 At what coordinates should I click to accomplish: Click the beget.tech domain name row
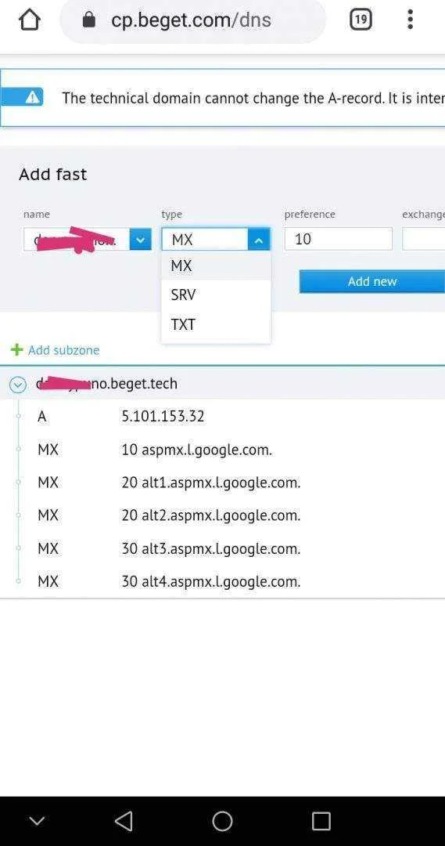click(x=222, y=384)
